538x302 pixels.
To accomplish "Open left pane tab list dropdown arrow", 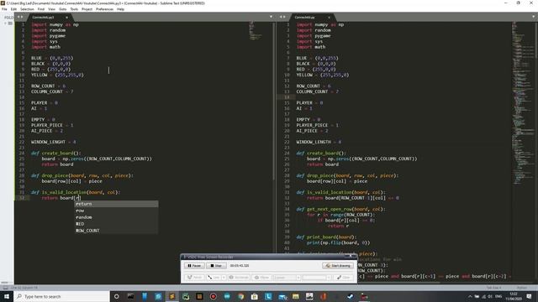I will click(x=271, y=17).
